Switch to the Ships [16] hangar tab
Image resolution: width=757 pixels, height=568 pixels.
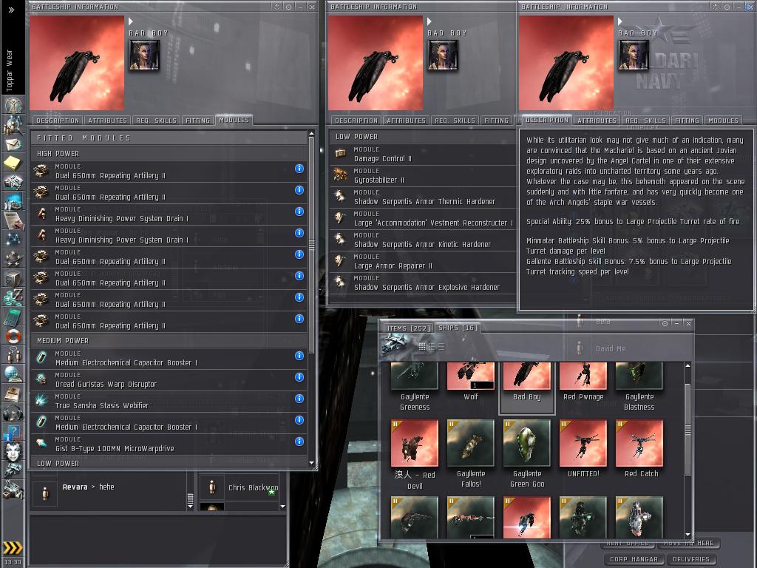458,328
